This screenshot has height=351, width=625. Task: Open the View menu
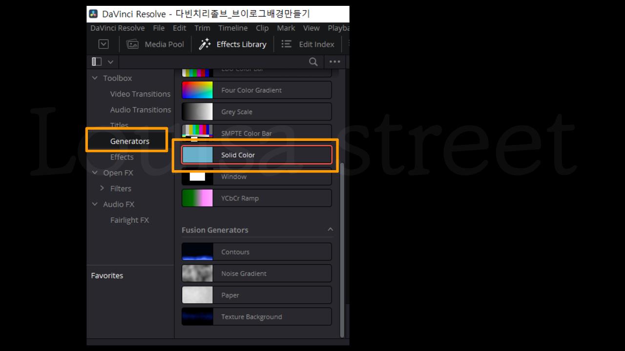pos(311,28)
